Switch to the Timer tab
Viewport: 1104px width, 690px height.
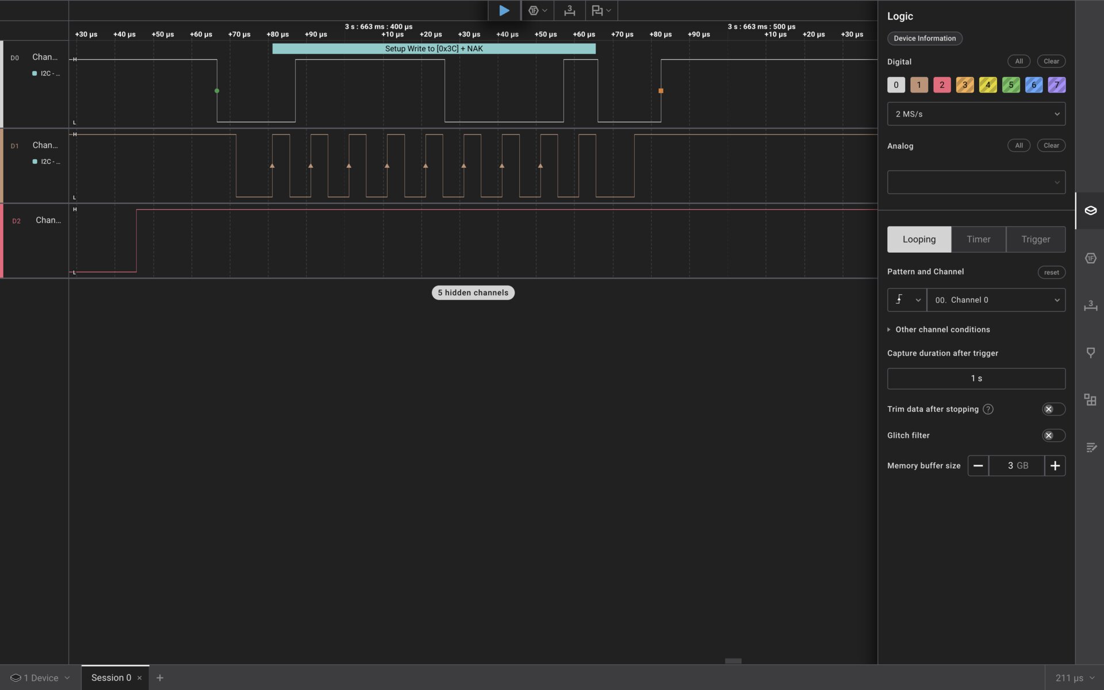(x=979, y=239)
